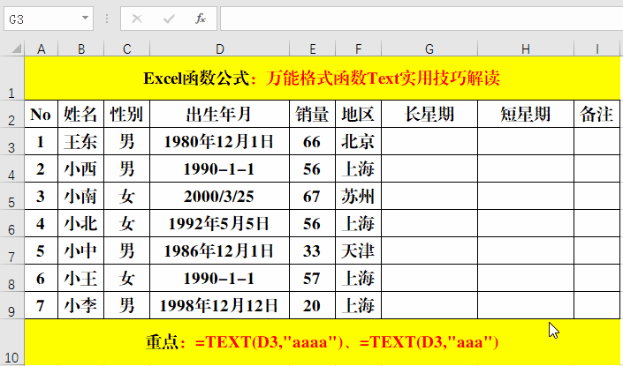623x366 pixels.
Task: Click the Select All corner triangle
Action: [x=16, y=49]
